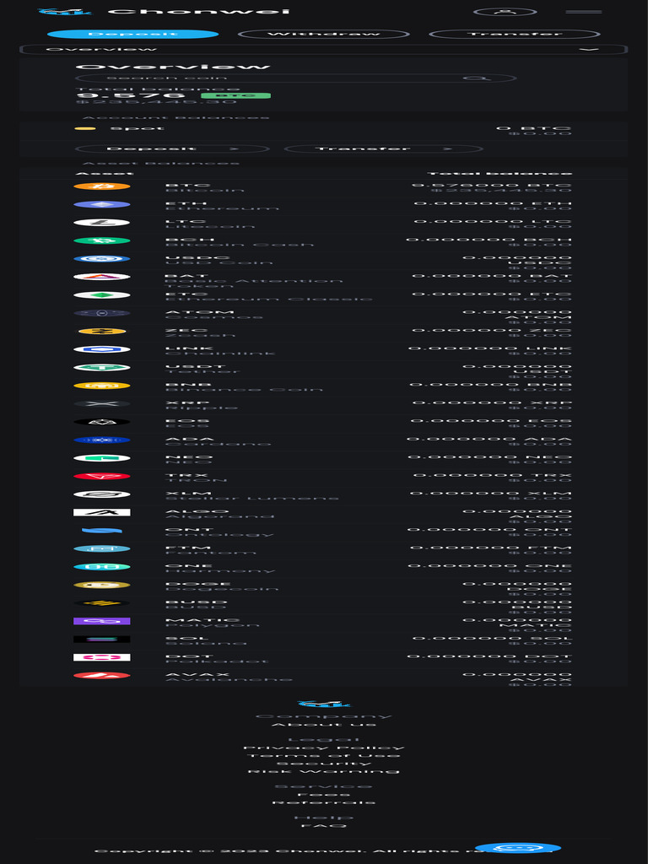Click the Total balance column header

pos(499,174)
